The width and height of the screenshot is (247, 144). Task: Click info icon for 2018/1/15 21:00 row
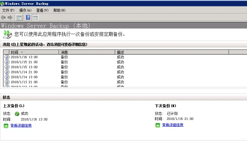tap(7, 62)
